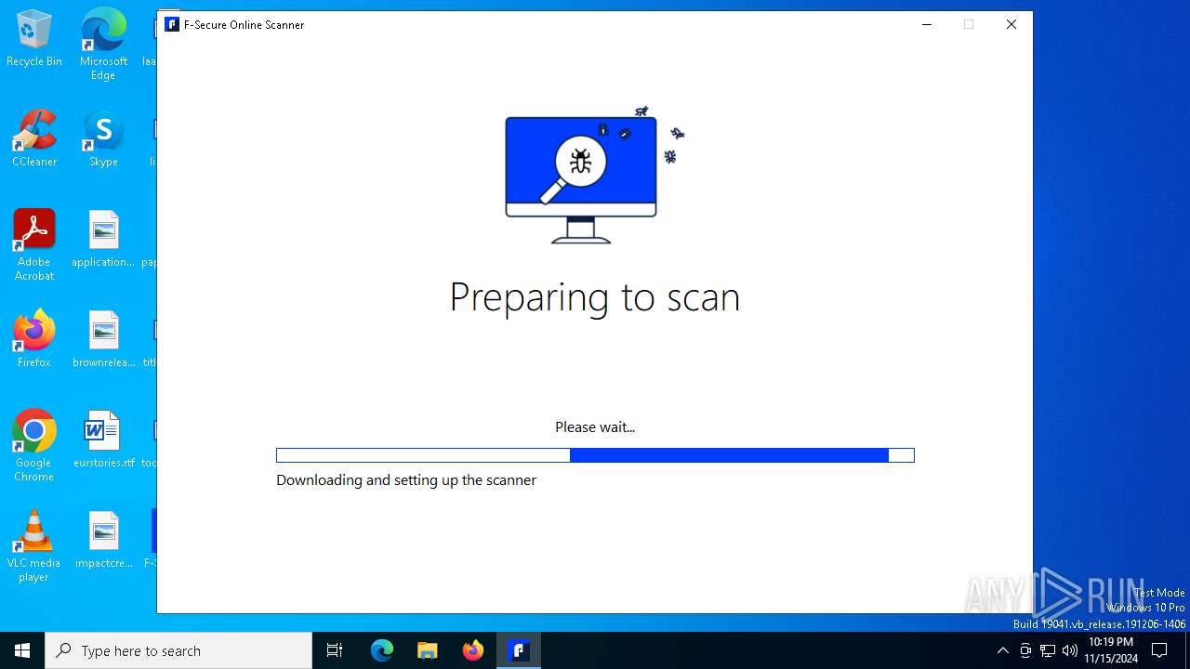The height and width of the screenshot is (669, 1190).
Task: Open the VLC media player shortcut
Action: (34, 545)
